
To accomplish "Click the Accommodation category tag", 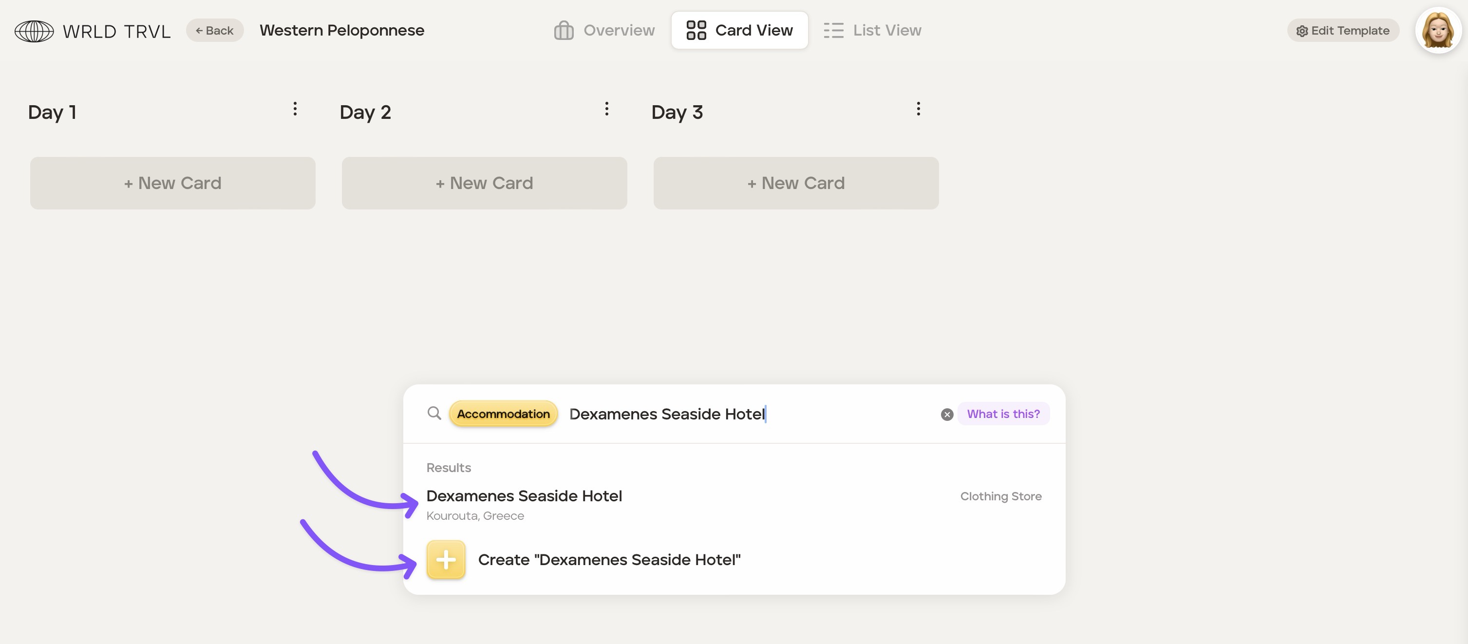I will click(x=503, y=414).
